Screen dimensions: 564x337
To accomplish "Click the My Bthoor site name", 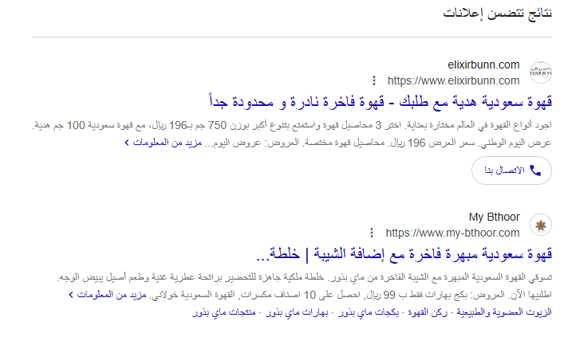I will [x=495, y=217].
